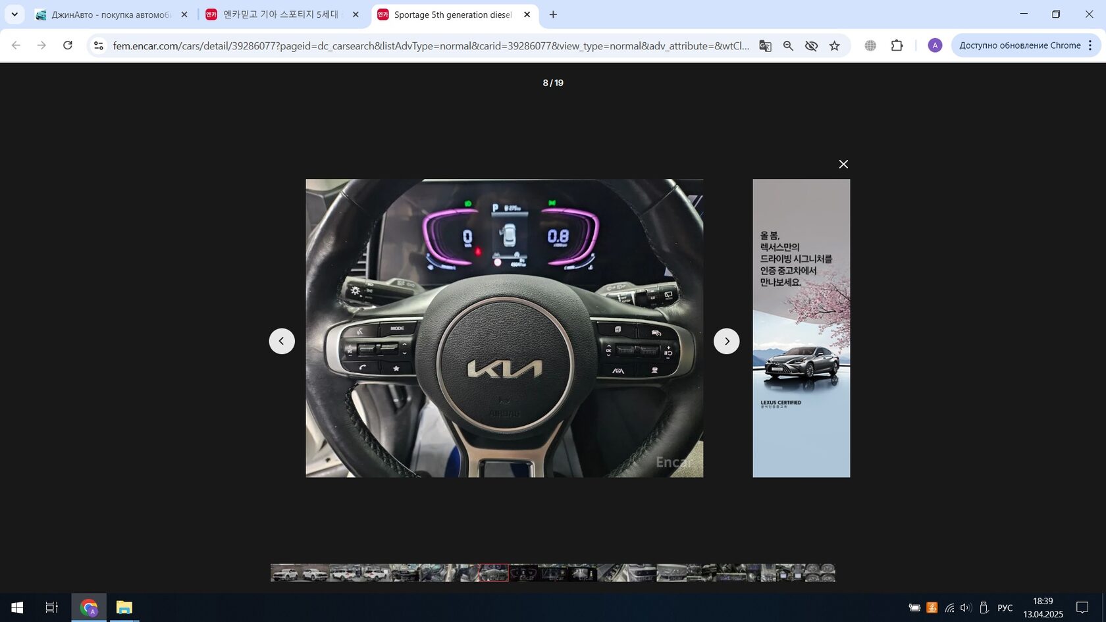
Task: Select the red-outlined steering wheel thumbnail
Action: point(494,573)
